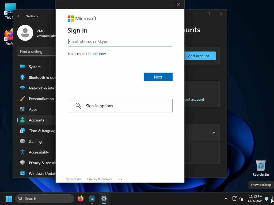Select the Firefox desktop shortcut
This screenshot has height=205, width=274.
pyautogui.click(x=8, y=37)
